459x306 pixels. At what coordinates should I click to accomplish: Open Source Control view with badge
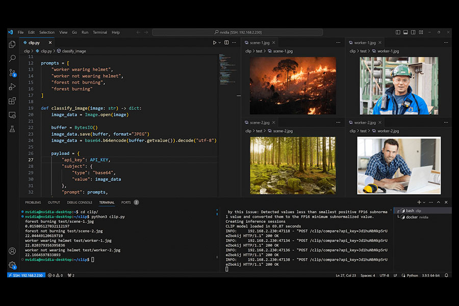point(12,73)
